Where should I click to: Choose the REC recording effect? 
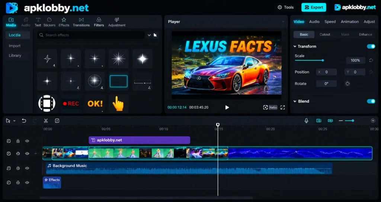pyautogui.click(x=71, y=104)
